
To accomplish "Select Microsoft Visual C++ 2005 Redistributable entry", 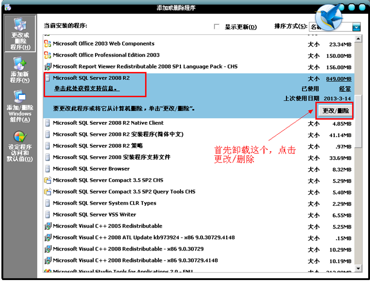I will pos(198,226).
